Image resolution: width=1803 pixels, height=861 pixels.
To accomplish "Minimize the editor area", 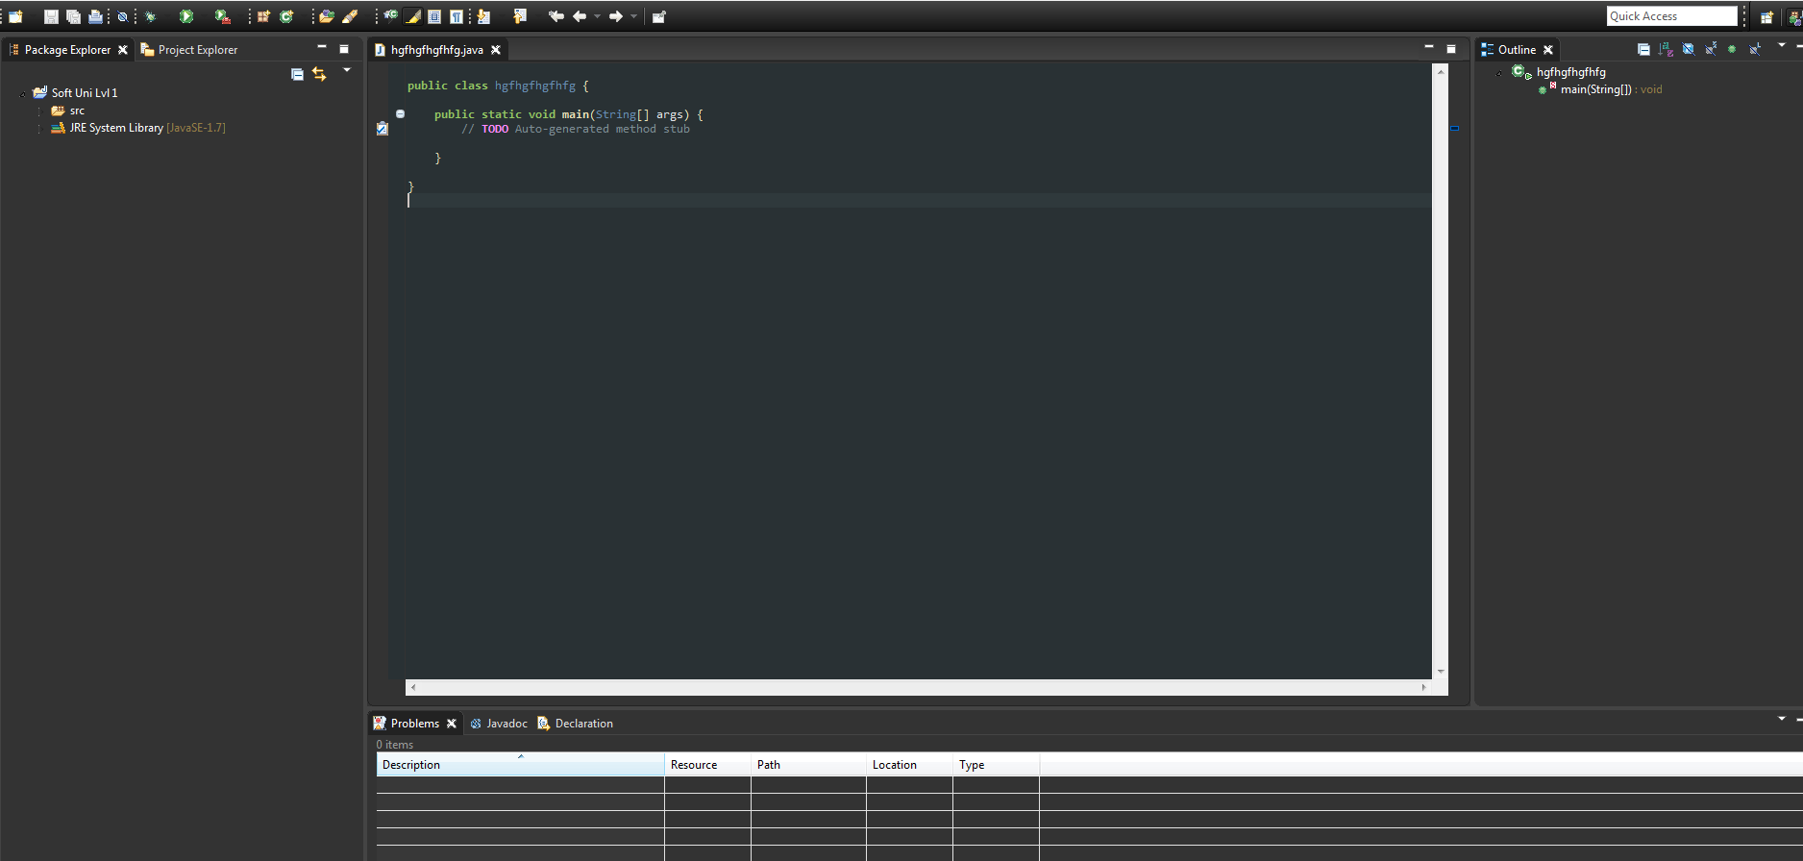I will point(1429,47).
